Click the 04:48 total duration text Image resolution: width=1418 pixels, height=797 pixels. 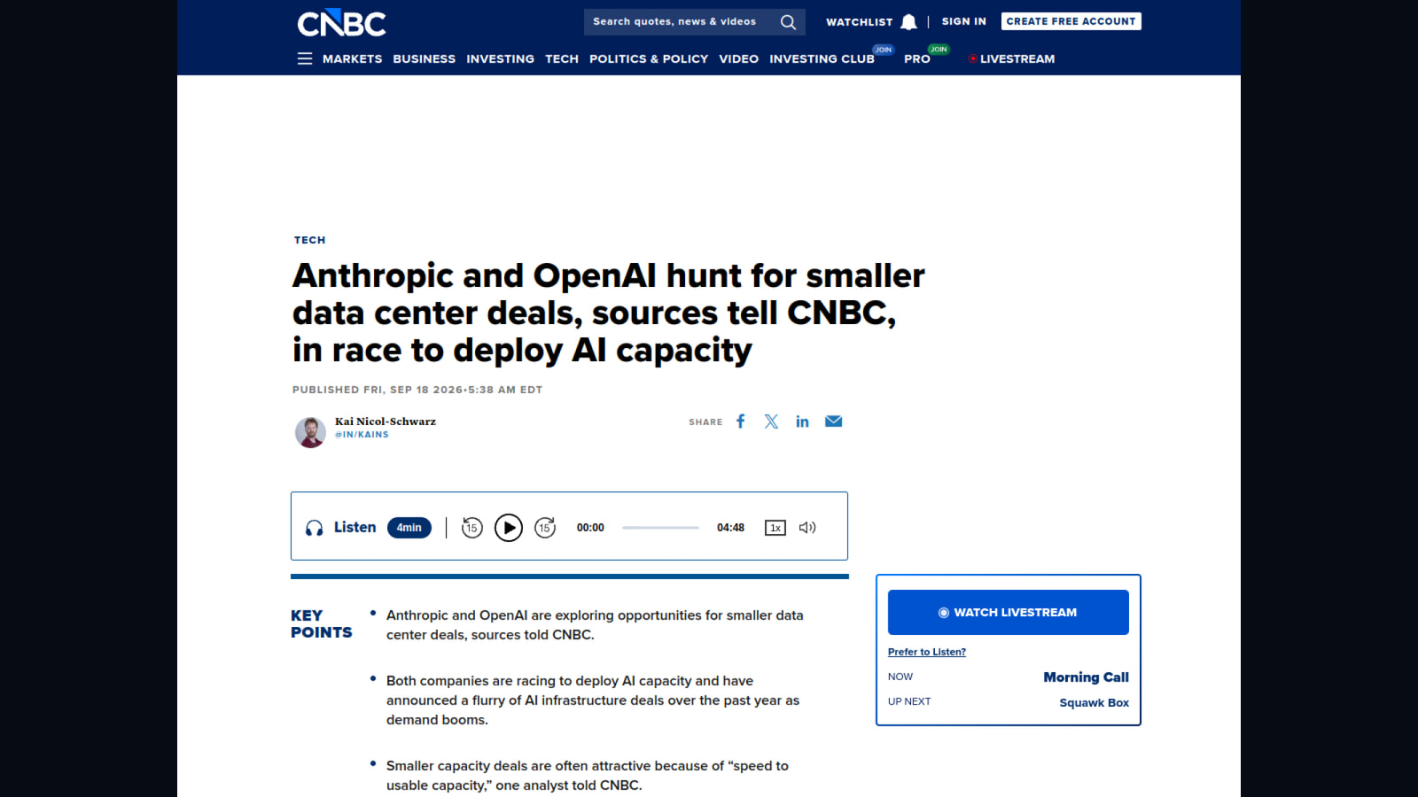coord(731,528)
